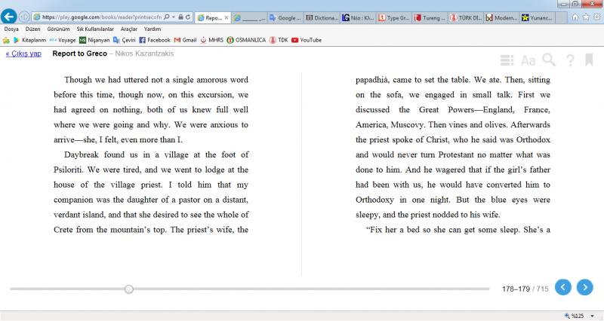Open the Yardım menu
This screenshot has width=604, height=321.
[153, 29]
